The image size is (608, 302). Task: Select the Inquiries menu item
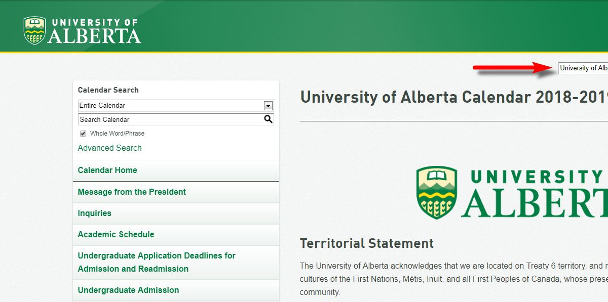pyautogui.click(x=176, y=213)
